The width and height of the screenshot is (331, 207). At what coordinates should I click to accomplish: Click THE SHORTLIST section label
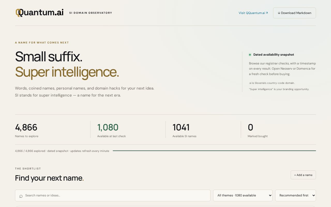(x=28, y=169)
